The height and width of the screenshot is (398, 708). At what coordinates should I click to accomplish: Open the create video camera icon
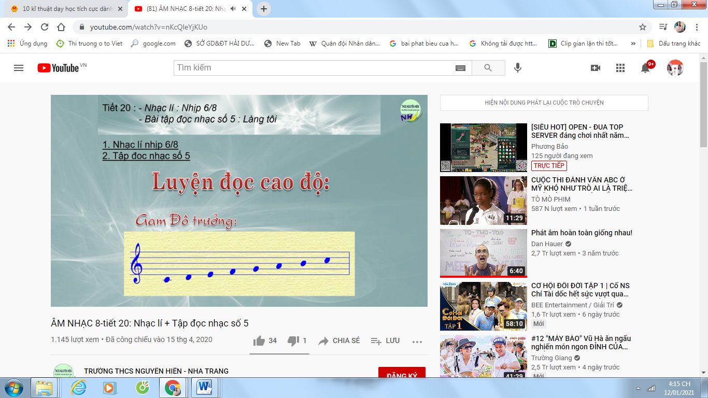[x=596, y=68]
